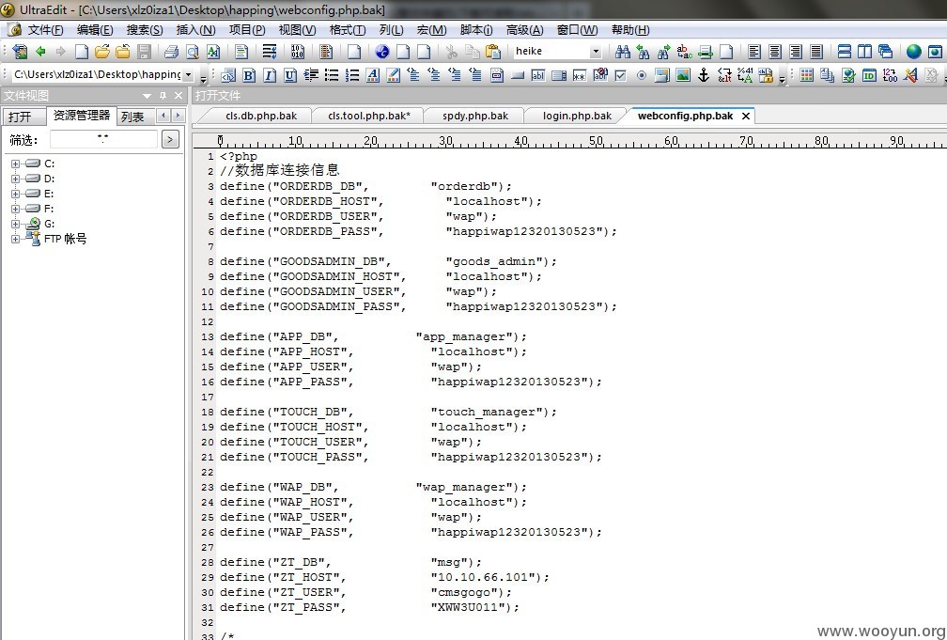The height and width of the screenshot is (640, 947).
Task: Open a file with the open-folder icon
Action: point(102,52)
